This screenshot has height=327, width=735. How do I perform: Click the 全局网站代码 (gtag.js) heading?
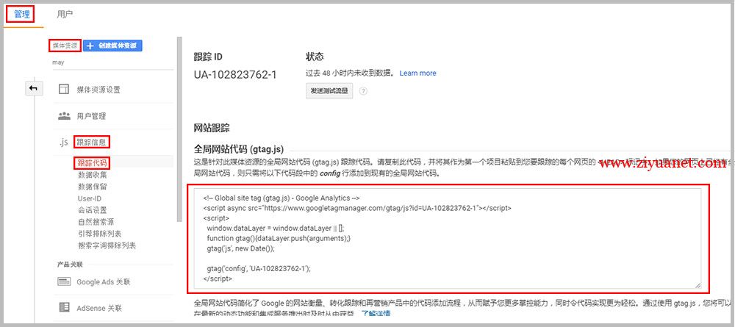239,149
